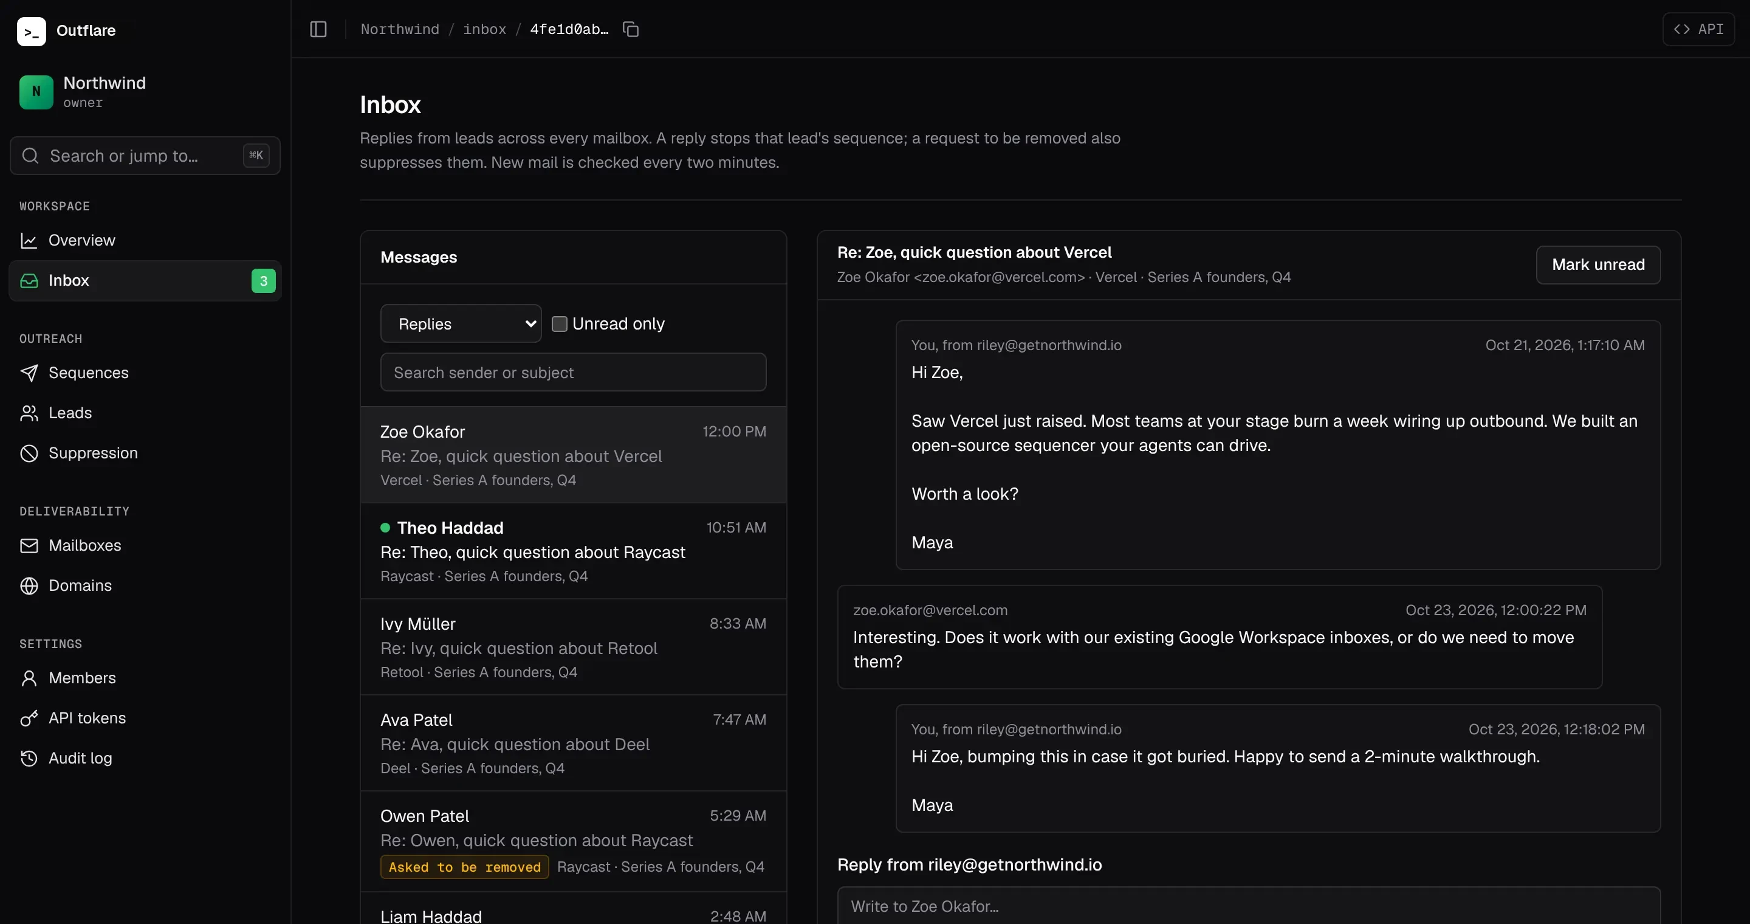Open Sequences in the sidebar
Image resolution: width=1750 pixels, height=924 pixels.
pyautogui.click(x=145, y=373)
